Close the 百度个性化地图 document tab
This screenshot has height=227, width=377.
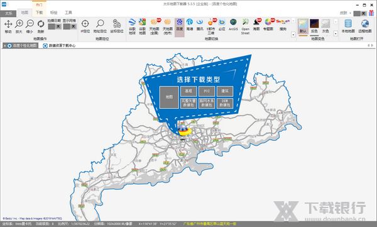point(4,45)
